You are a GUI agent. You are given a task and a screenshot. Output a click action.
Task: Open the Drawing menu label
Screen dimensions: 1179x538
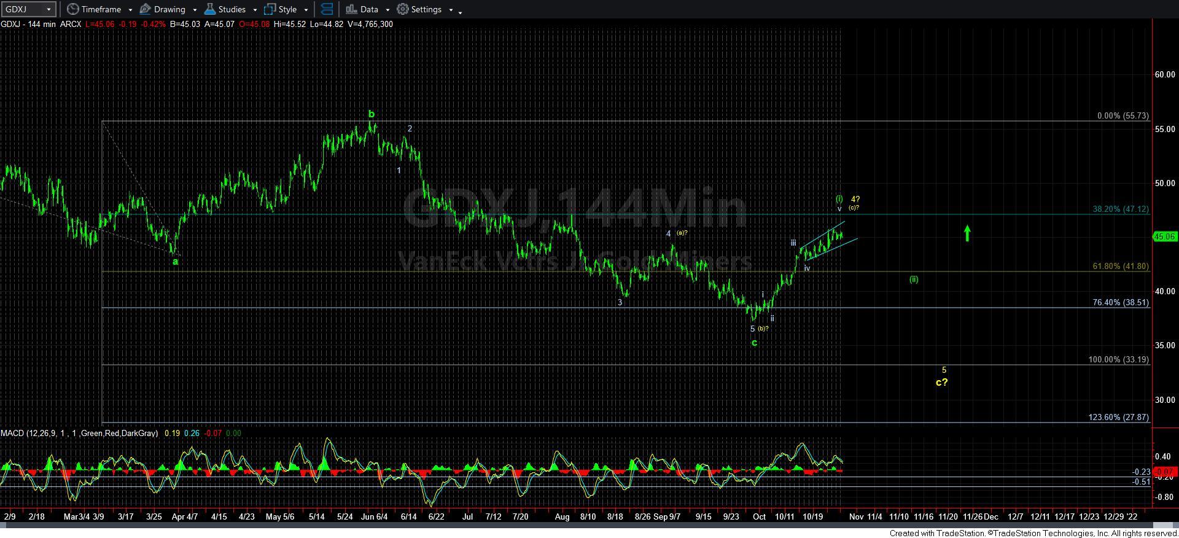click(169, 9)
